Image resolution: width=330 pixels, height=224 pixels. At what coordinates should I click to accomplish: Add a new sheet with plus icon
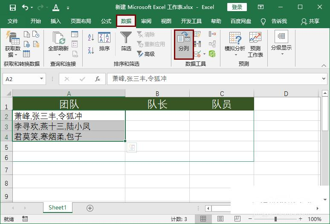(90, 208)
